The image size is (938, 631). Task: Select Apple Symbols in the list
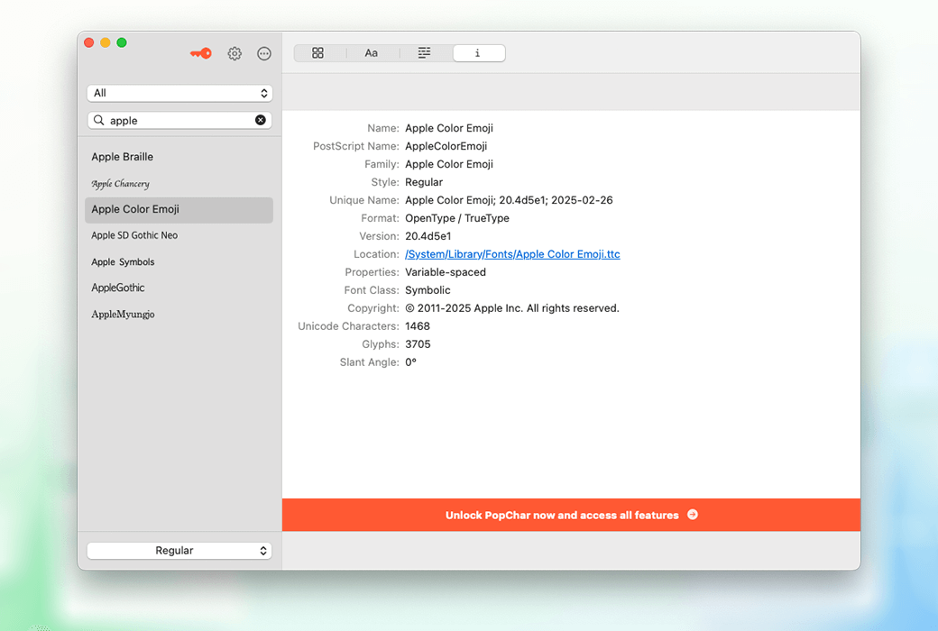[123, 262]
